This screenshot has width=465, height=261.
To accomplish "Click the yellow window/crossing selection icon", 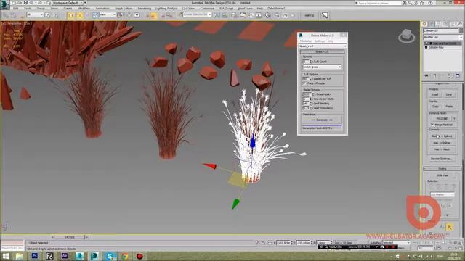I will click(x=79, y=15).
